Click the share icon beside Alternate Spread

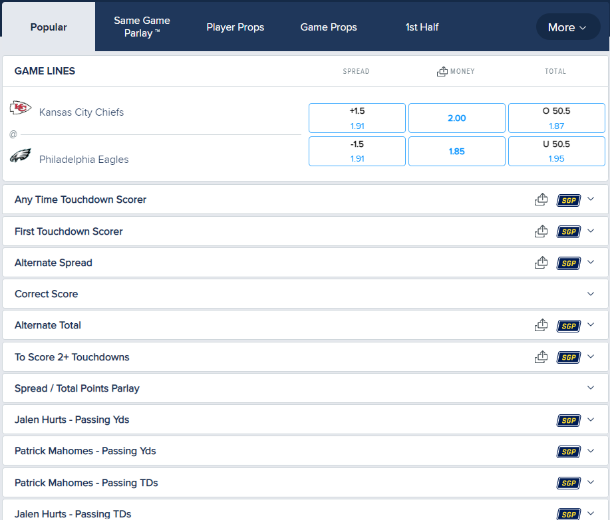[x=541, y=262]
